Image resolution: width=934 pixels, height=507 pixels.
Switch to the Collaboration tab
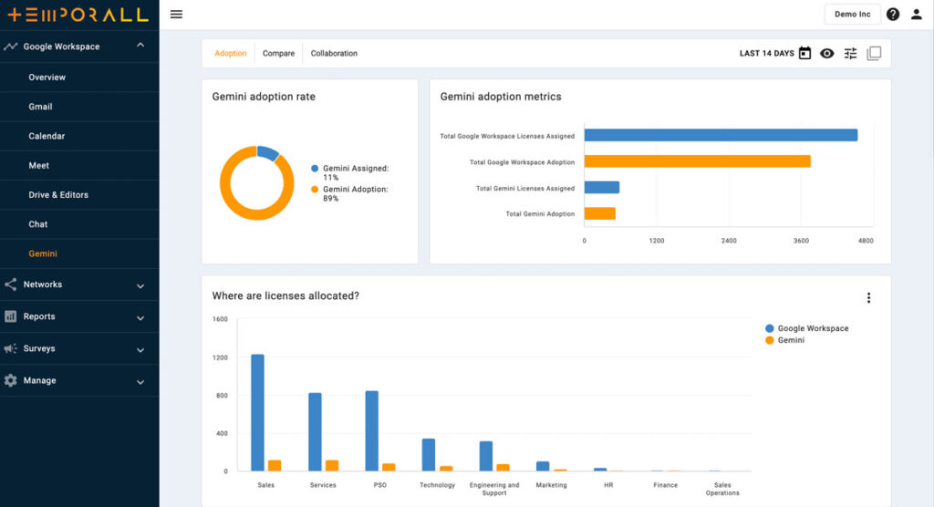(334, 53)
